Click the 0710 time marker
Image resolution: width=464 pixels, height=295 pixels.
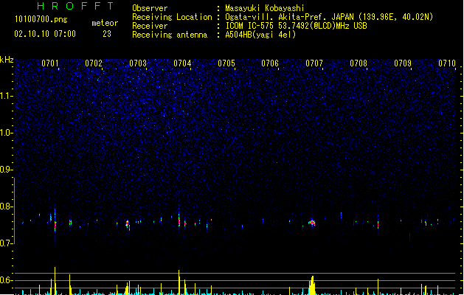447,63
